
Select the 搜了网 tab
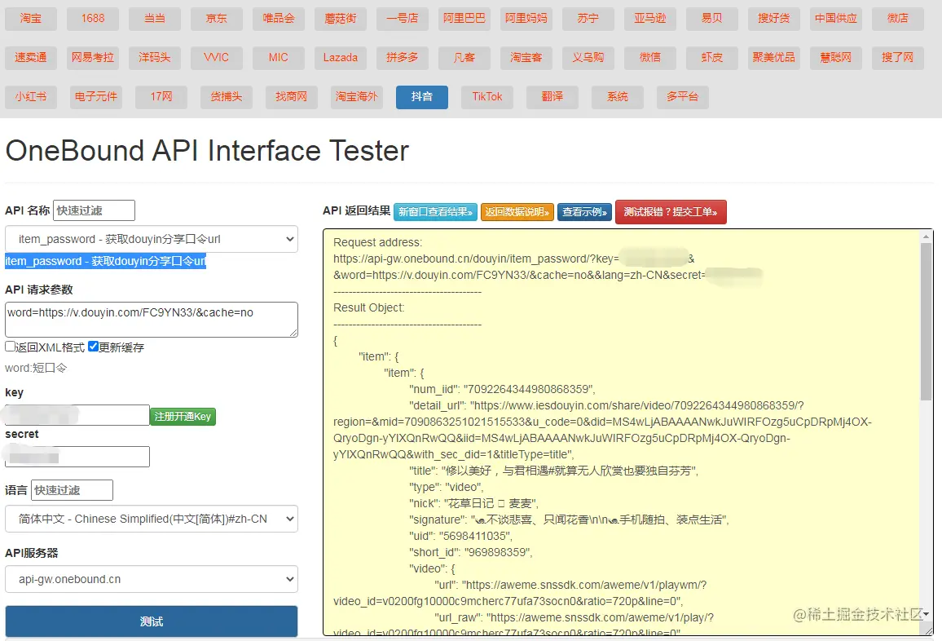(x=897, y=58)
